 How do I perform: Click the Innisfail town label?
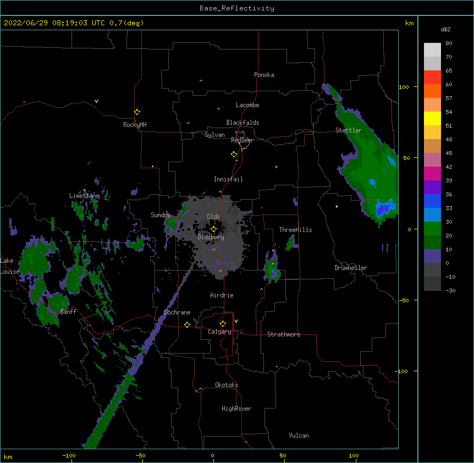(x=228, y=179)
